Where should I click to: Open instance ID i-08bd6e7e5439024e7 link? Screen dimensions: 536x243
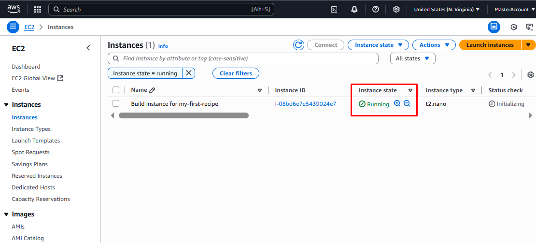[x=305, y=104]
